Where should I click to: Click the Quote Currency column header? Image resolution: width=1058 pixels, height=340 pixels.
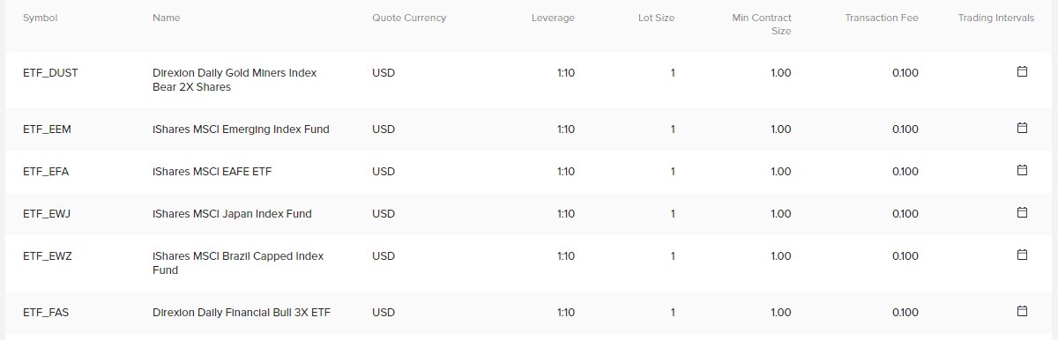point(409,18)
